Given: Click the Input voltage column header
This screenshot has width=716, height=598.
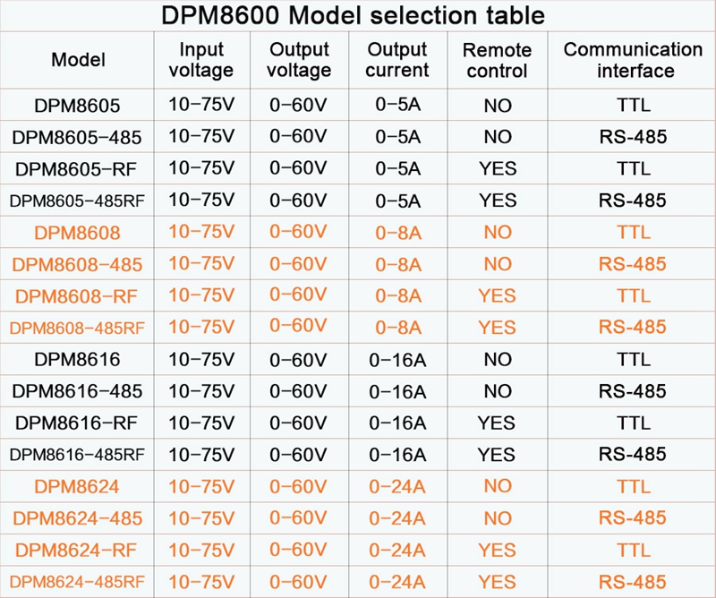Looking at the screenshot, I should (201, 60).
